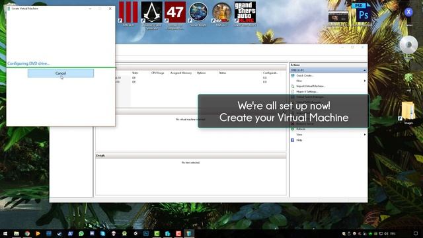Open WhatsApp from the taskbar
This screenshot has width=423, height=238.
click(81, 233)
